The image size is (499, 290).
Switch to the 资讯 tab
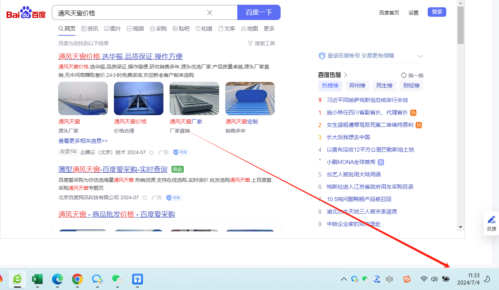[90, 29]
